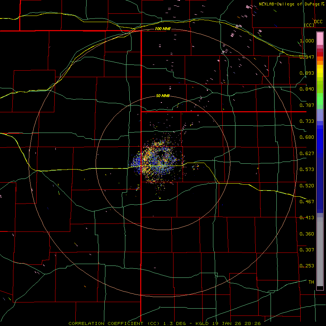Click the NEXLAB-College of DuPage credit text
The image size is (326, 326).
point(292,4)
